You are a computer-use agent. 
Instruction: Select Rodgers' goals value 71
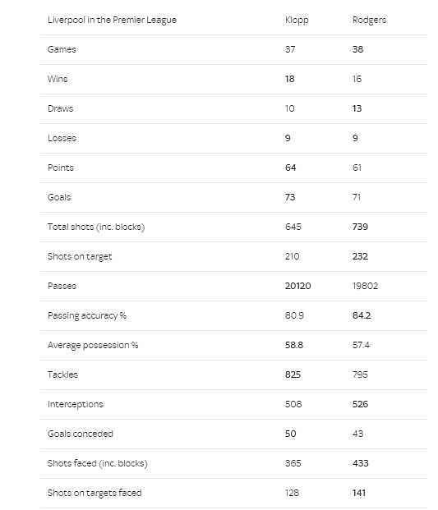[357, 197]
